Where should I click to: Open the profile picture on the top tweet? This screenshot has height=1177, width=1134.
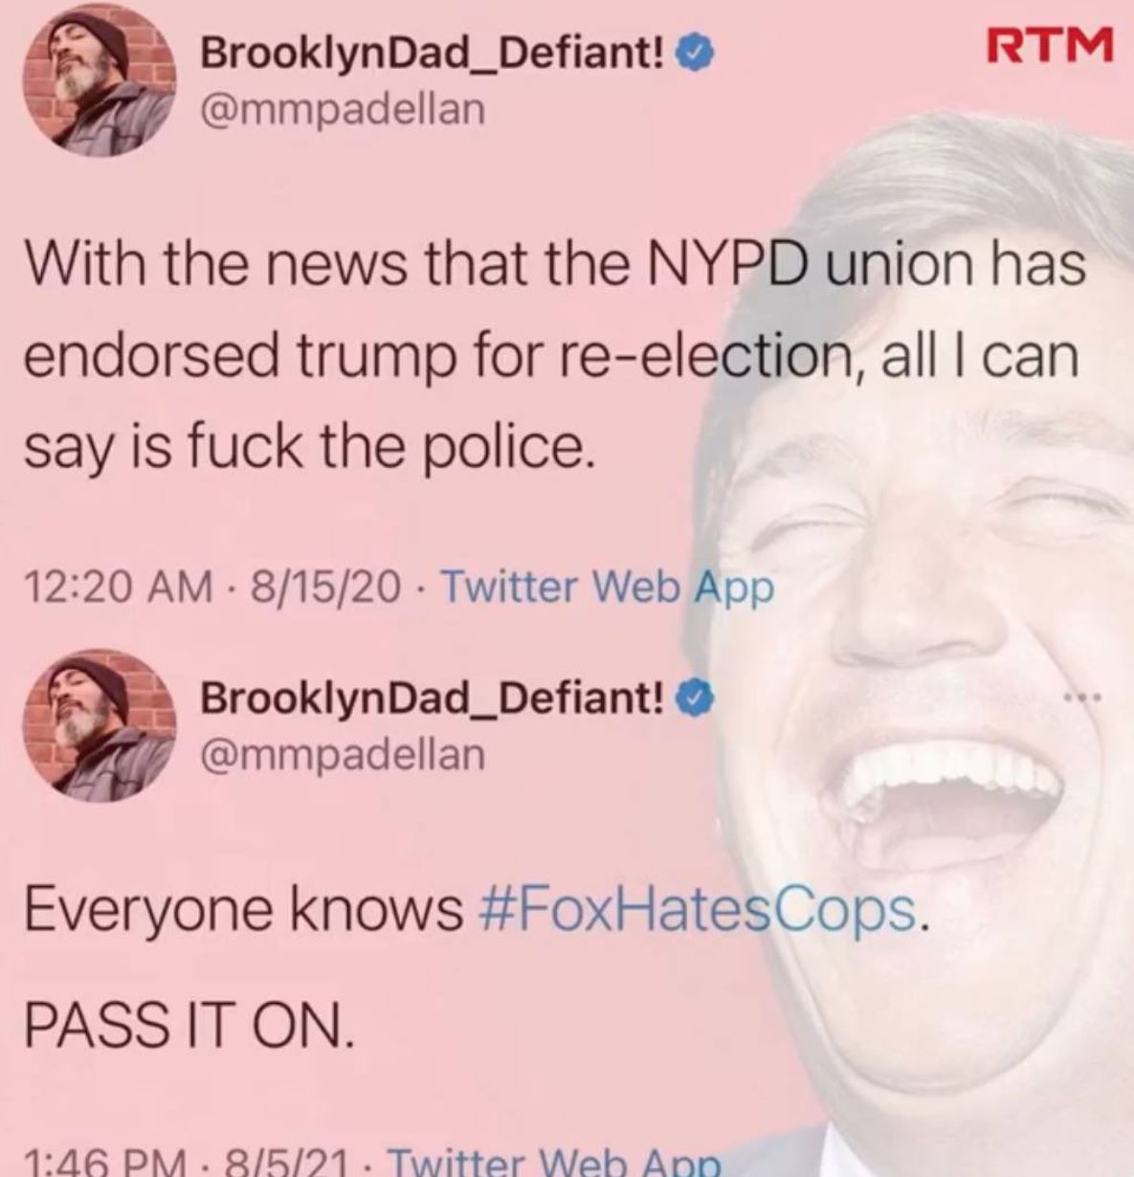pyautogui.click(x=101, y=82)
